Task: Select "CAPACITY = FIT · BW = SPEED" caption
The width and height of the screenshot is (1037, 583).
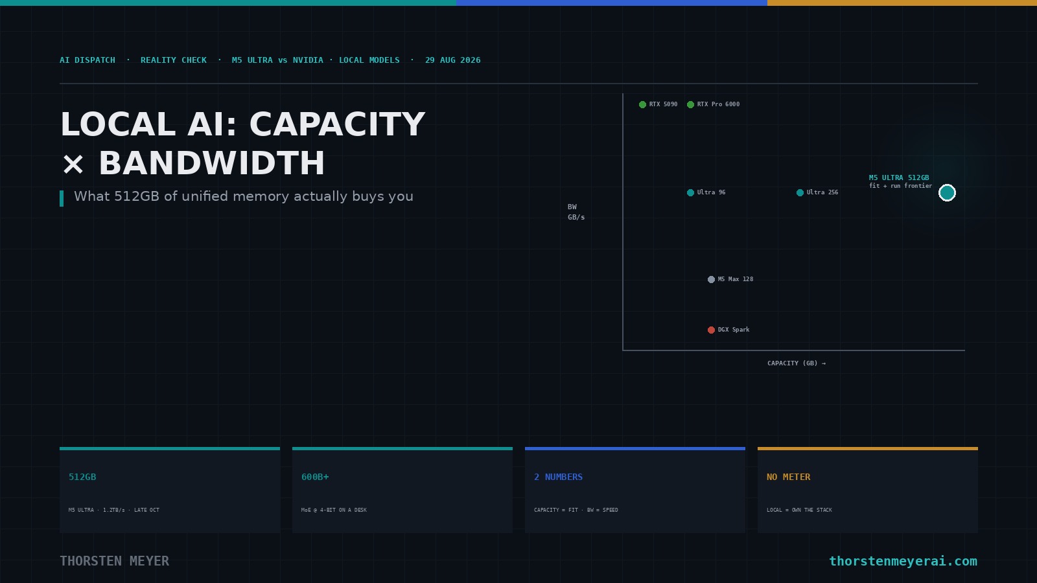Action: [576, 510]
